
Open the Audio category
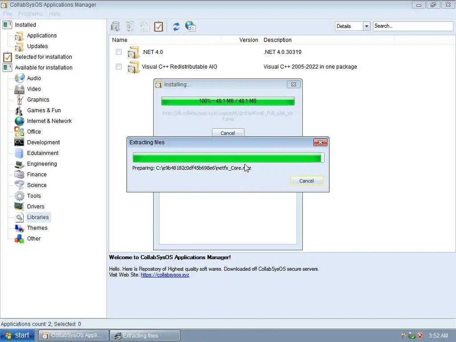click(34, 78)
